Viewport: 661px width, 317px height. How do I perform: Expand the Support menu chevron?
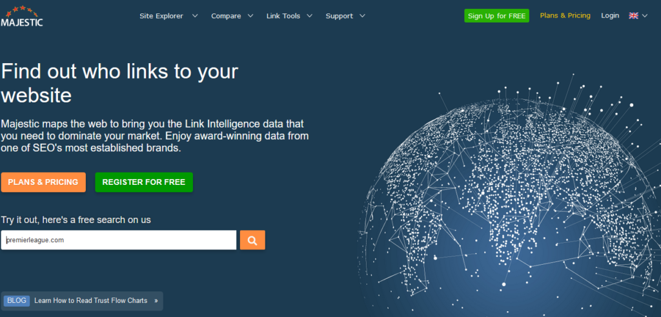point(363,16)
